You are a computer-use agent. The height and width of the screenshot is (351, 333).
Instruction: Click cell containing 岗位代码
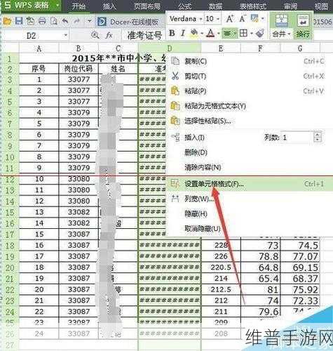tap(79, 69)
